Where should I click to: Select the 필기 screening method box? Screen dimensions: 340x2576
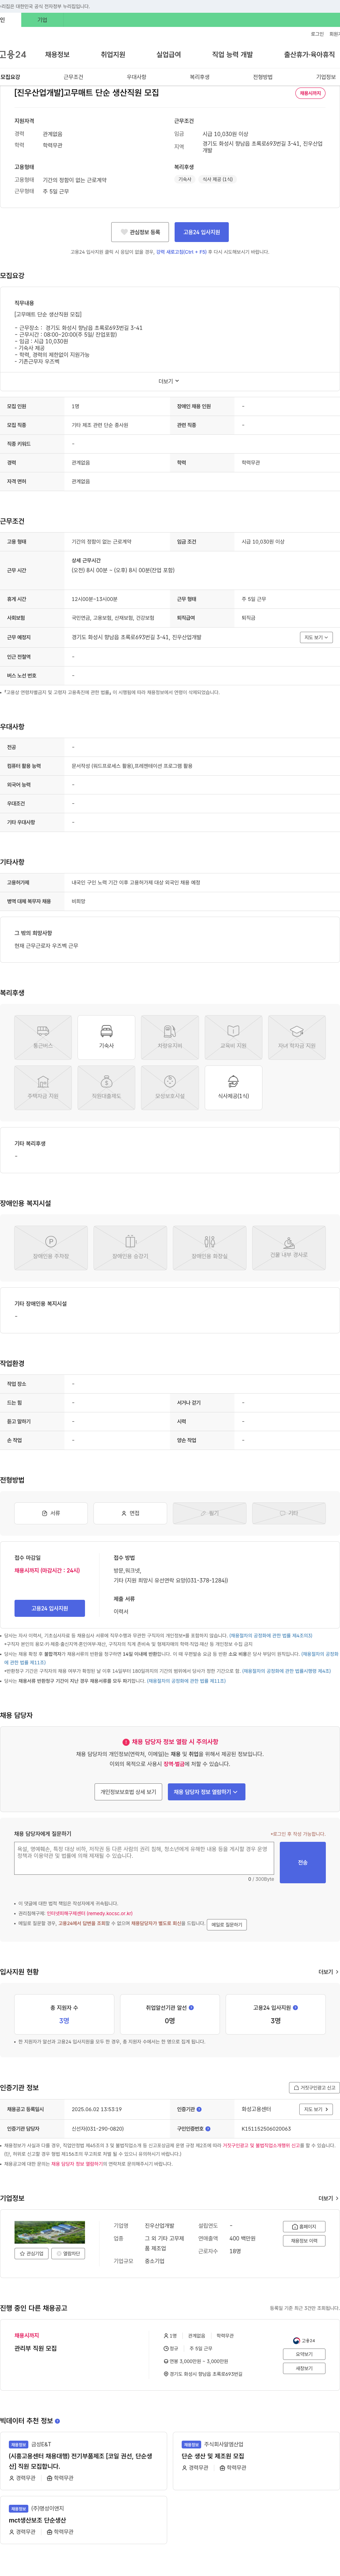[x=210, y=1513]
